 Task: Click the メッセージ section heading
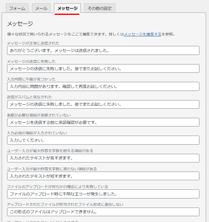[20, 24]
